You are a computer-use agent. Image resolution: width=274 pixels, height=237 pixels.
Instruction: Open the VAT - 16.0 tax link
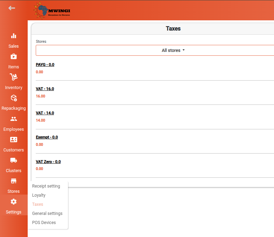pyautogui.click(x=45, y=89)
